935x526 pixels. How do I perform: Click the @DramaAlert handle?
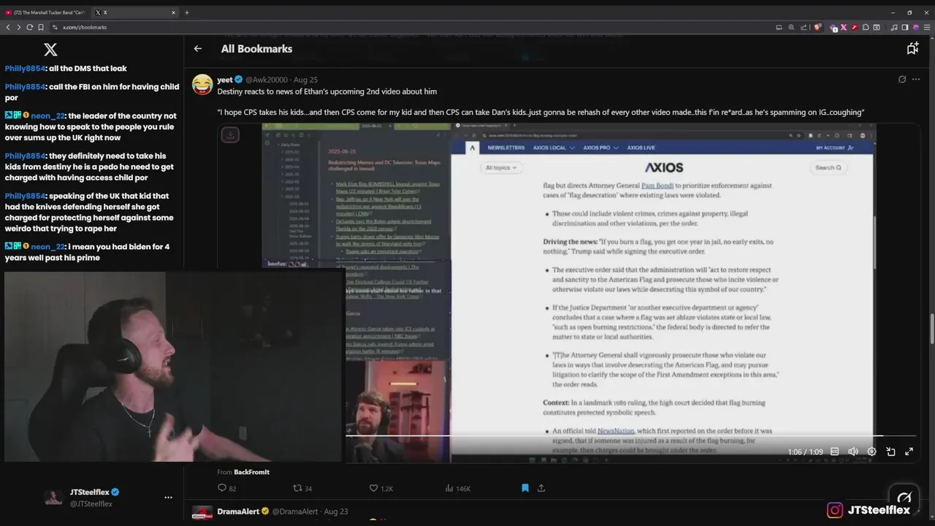tap(295, 511)
